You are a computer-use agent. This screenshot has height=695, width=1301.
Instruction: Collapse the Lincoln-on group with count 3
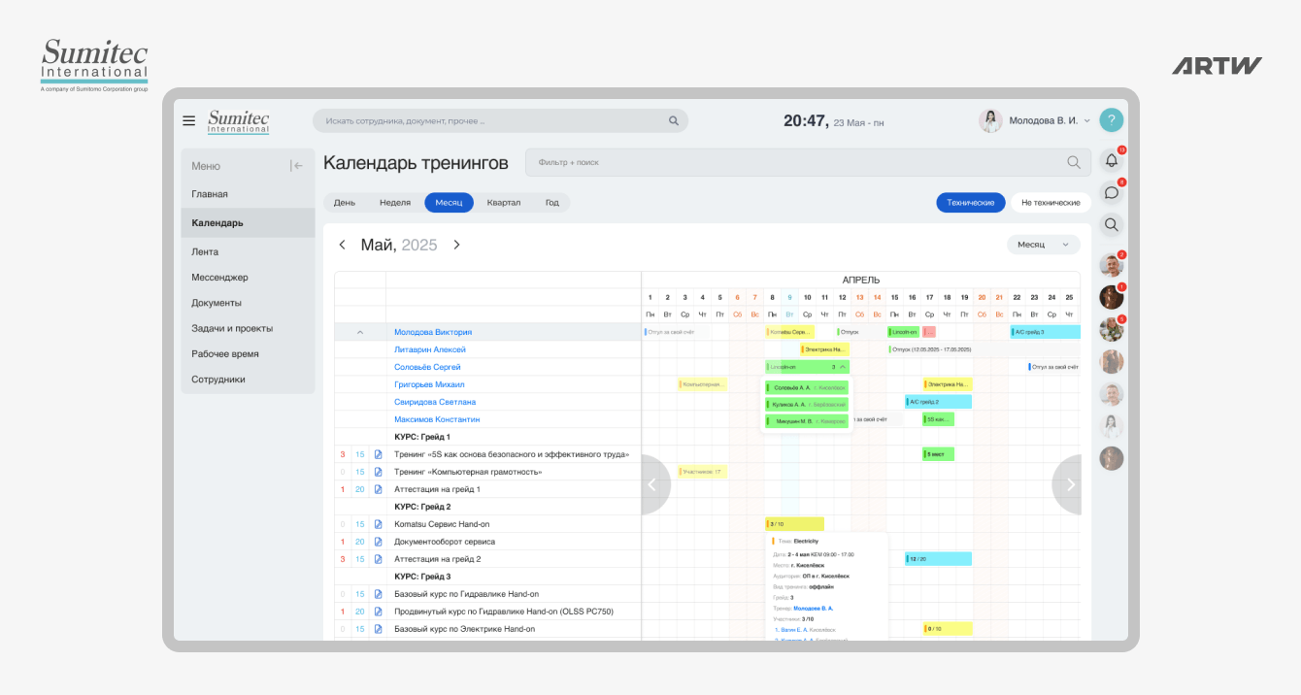843,367
